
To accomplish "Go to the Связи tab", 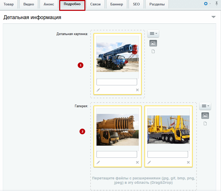I will [95, 4].
